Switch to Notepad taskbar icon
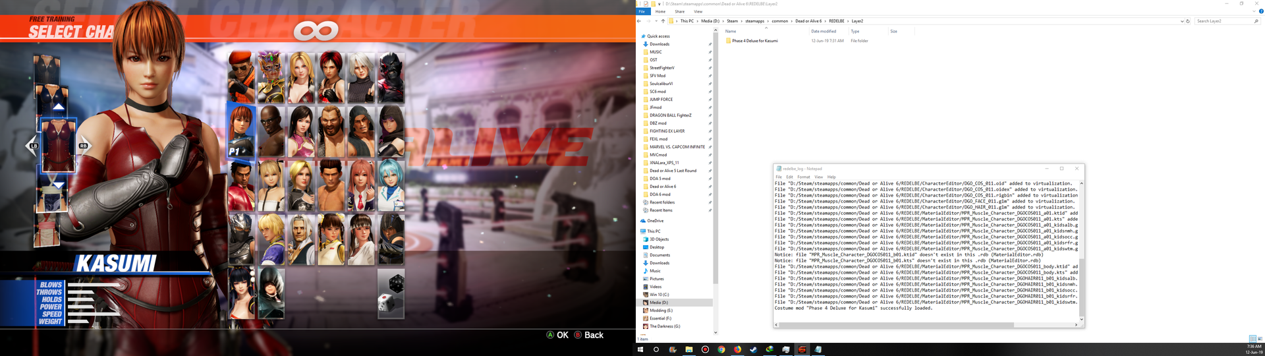The image size is (1265, 356). [x=818, y=349]
